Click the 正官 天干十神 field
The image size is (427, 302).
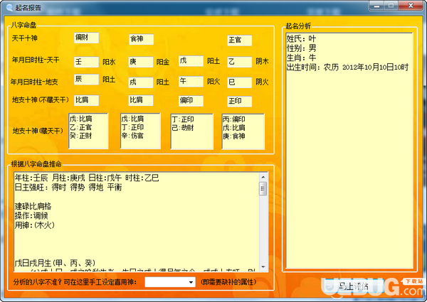[x=239, y=41]
